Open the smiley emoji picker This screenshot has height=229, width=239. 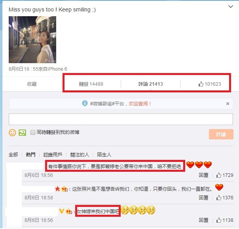pyautogui.click(x=12, y=133)
